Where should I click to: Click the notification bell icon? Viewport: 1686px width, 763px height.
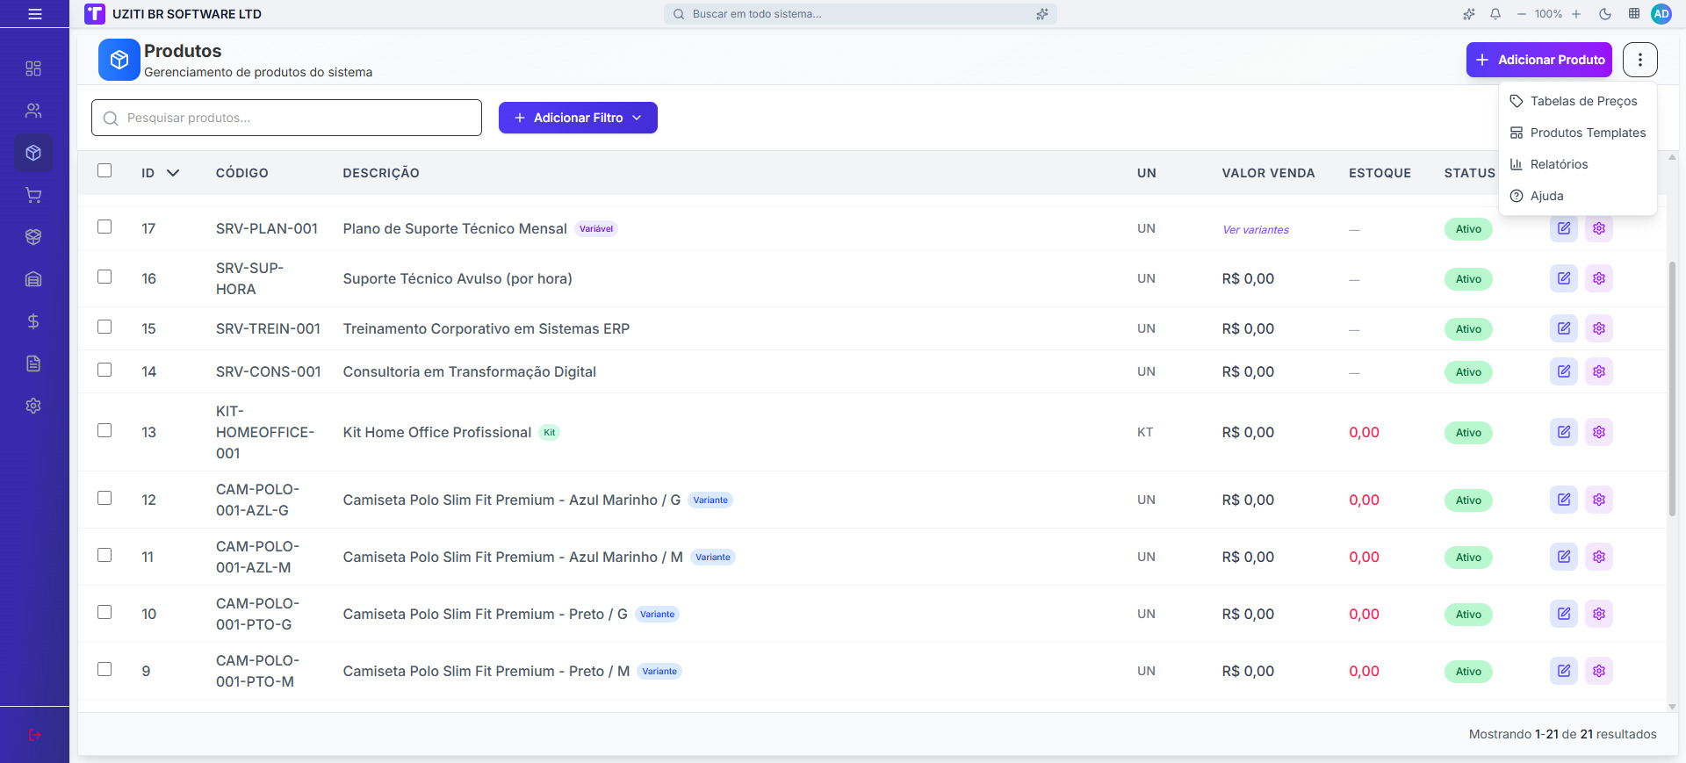(1495, 14)
